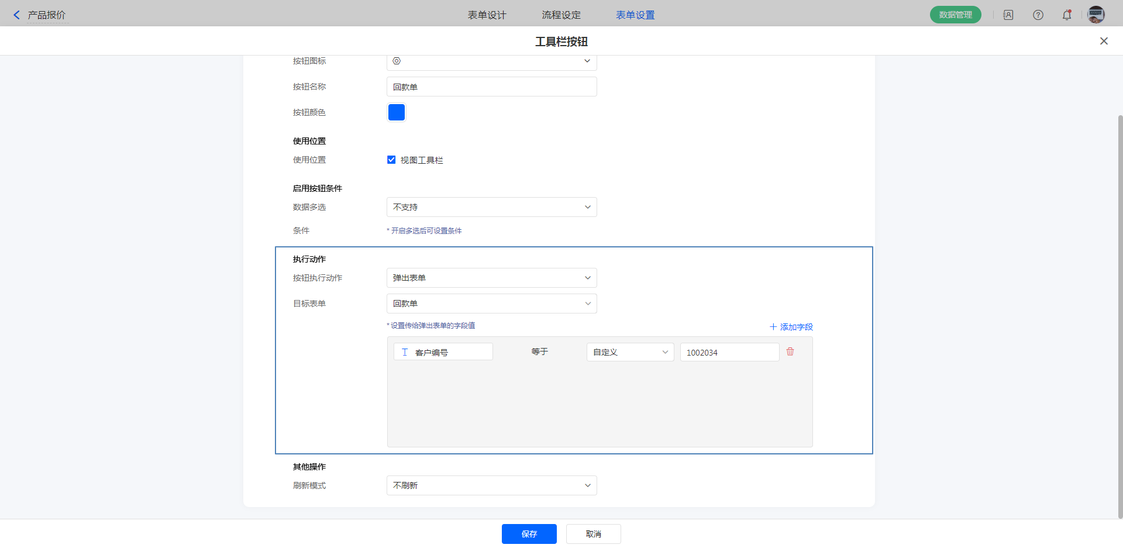1123x548 pixels.
Task: Open the blue 按钮颜色 swatch
Action: click(x=397, y=112)
